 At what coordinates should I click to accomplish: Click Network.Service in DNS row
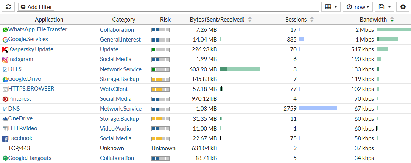(121, 108)
